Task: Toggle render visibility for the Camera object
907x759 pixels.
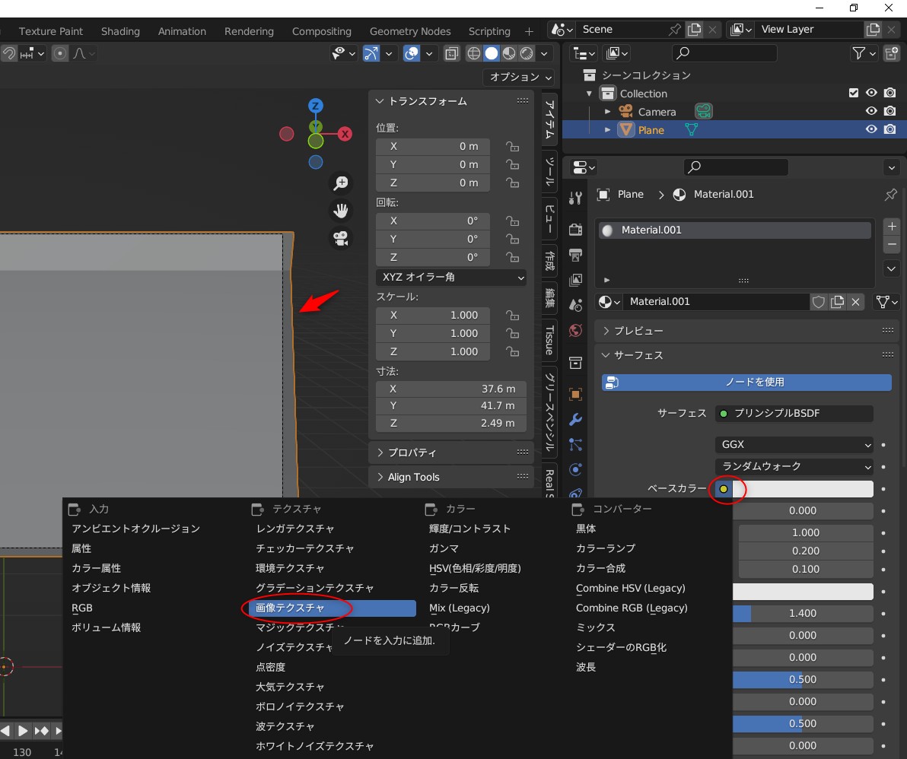Action: coord(889,111)
